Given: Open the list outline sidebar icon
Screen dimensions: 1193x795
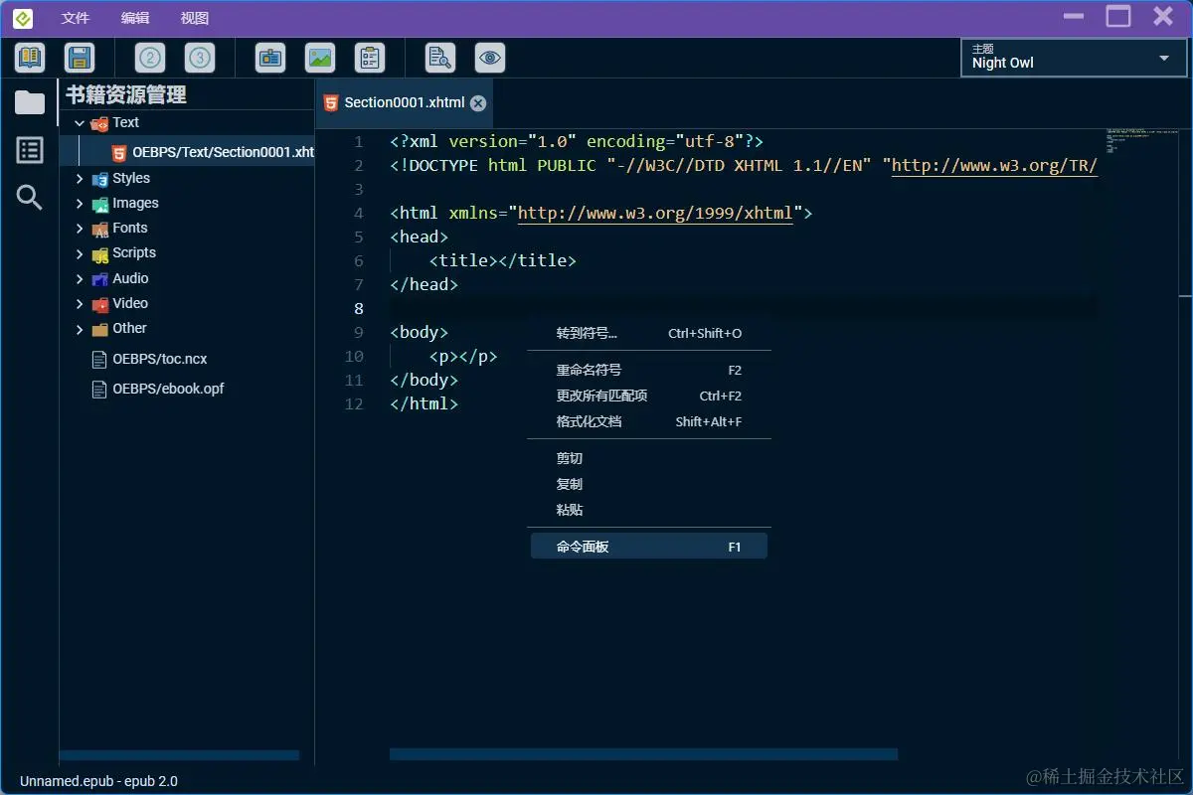Looking at the screenshot, I should pyautogui.click(x=30, y=150).
